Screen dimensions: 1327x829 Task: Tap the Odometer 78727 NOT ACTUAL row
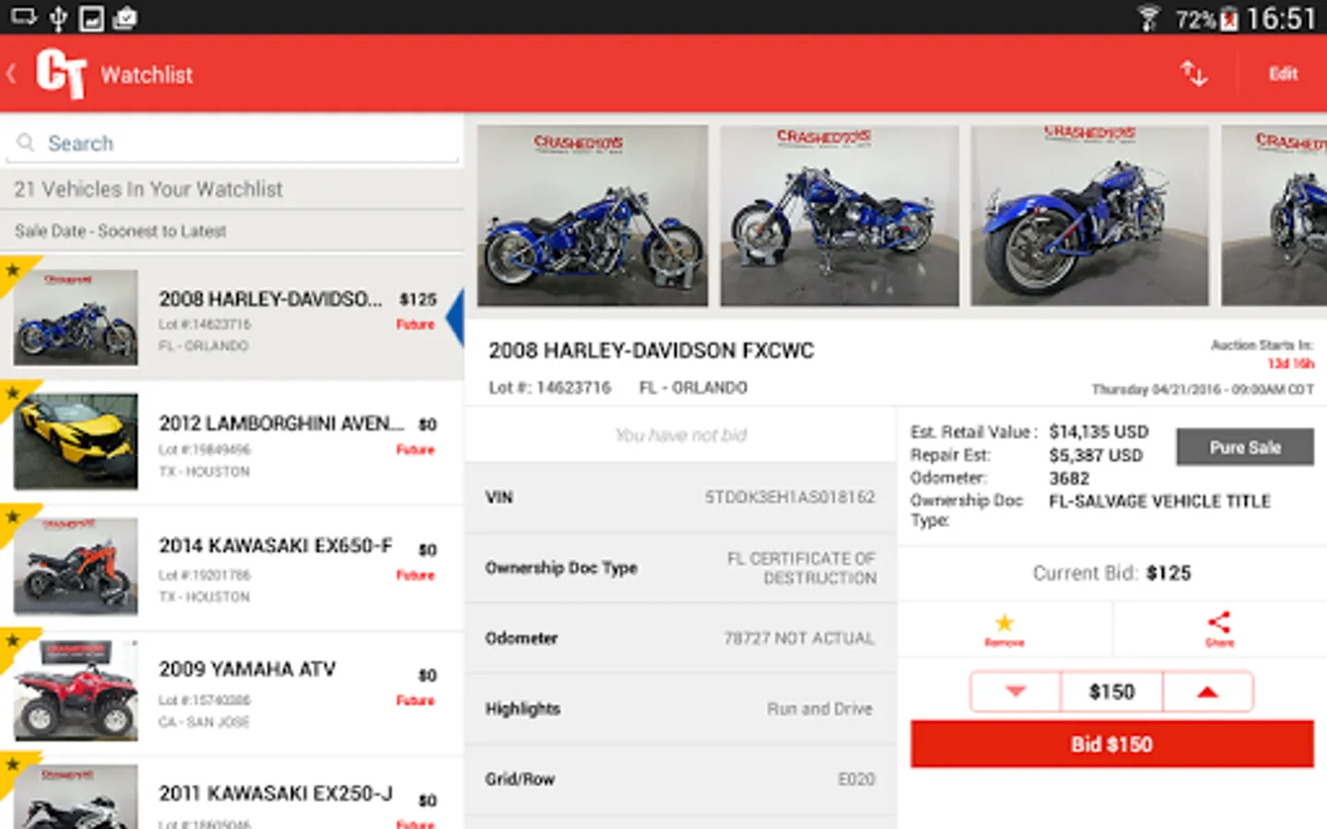tap(680, 638)
